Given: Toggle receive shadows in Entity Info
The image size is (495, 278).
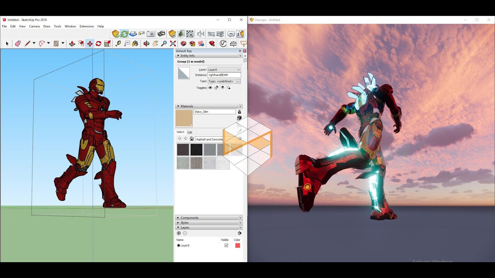Looking at the screenshot, I should tap(223, 88).
